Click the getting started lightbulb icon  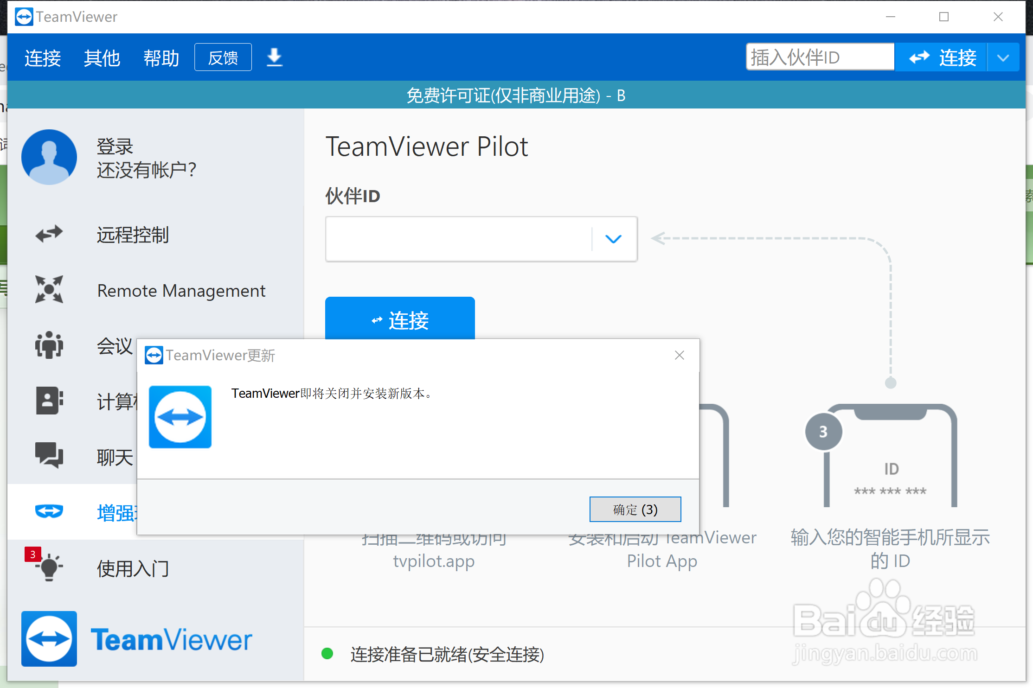[49, 567]
